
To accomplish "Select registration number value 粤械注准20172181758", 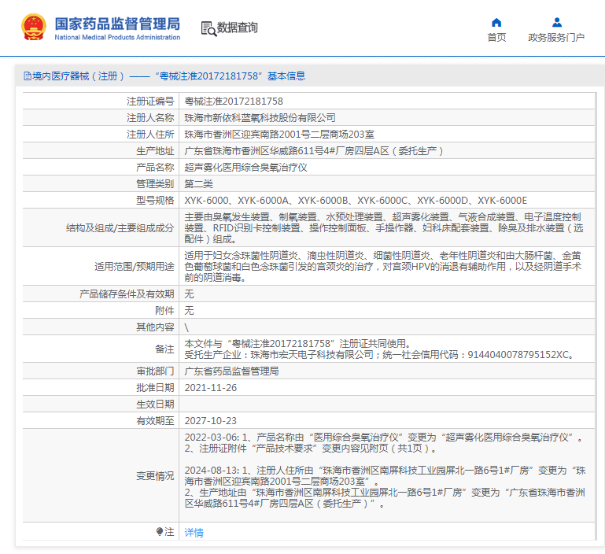I will [234, 102].
